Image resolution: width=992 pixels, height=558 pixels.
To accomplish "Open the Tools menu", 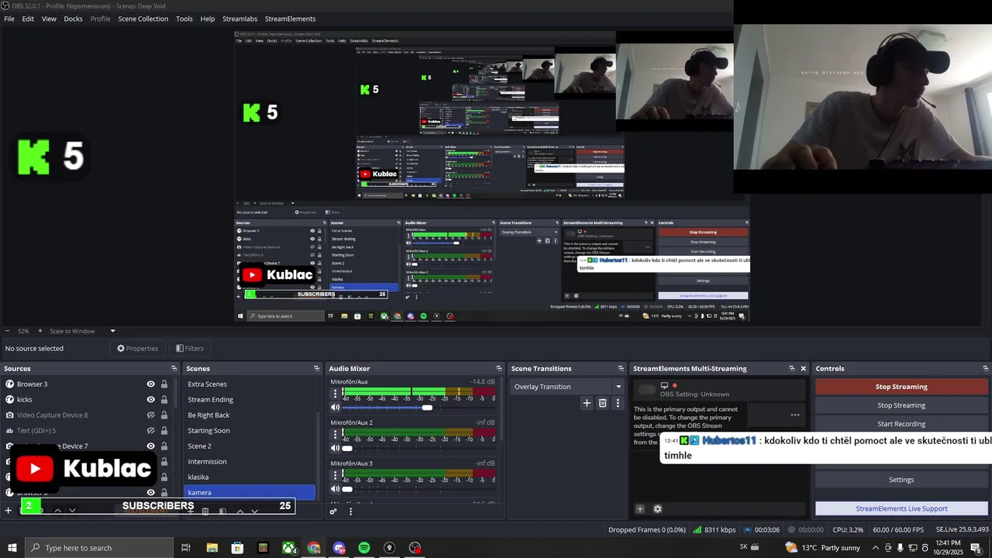I will pos(184,19).
